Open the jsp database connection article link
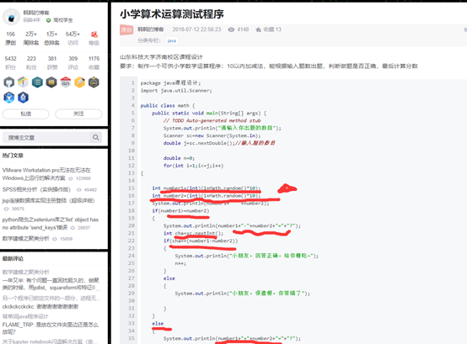This screenshot has width=467, height=344. (48, 200)
